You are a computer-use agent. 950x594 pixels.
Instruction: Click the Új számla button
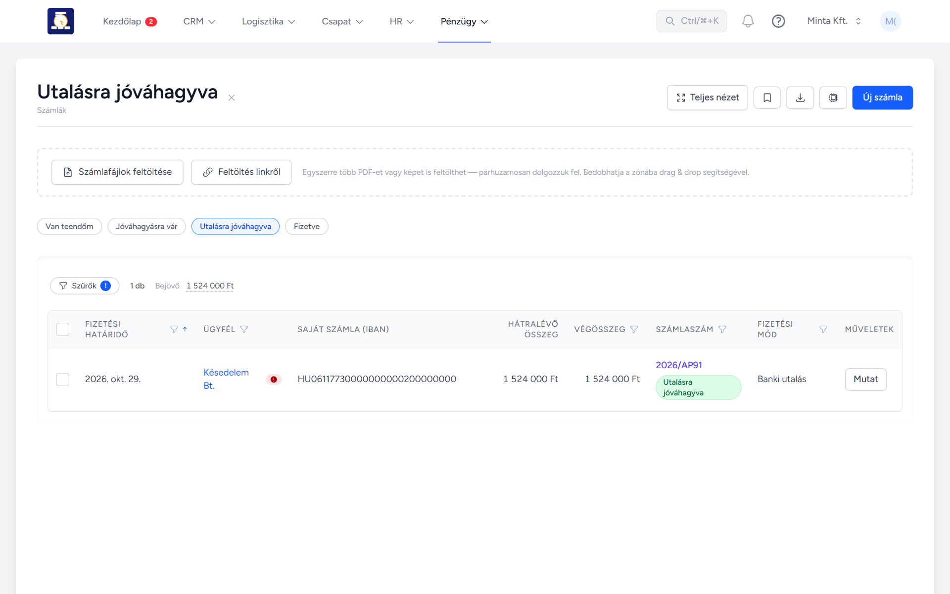click(882, 98)
